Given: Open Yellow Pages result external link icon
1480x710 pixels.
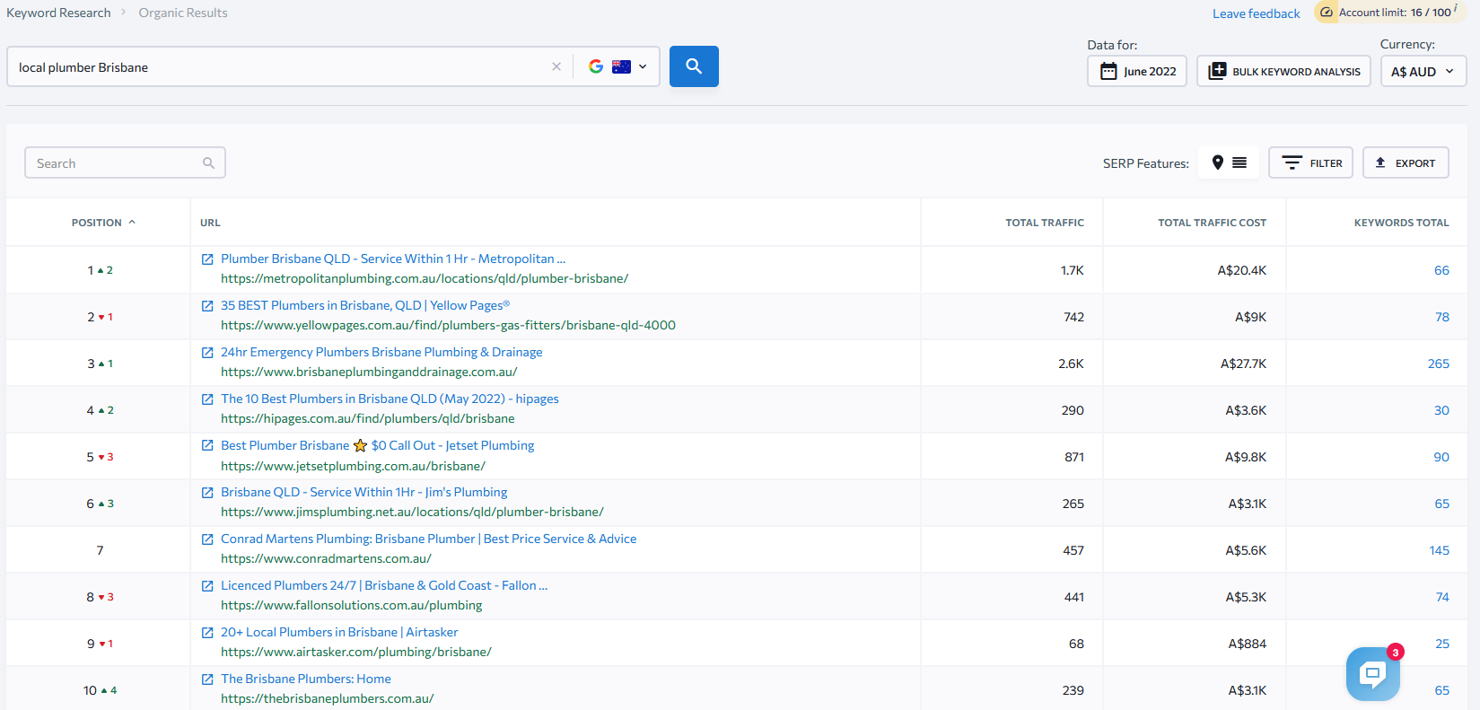Looking at the screenshot, I should click(207, 306).
